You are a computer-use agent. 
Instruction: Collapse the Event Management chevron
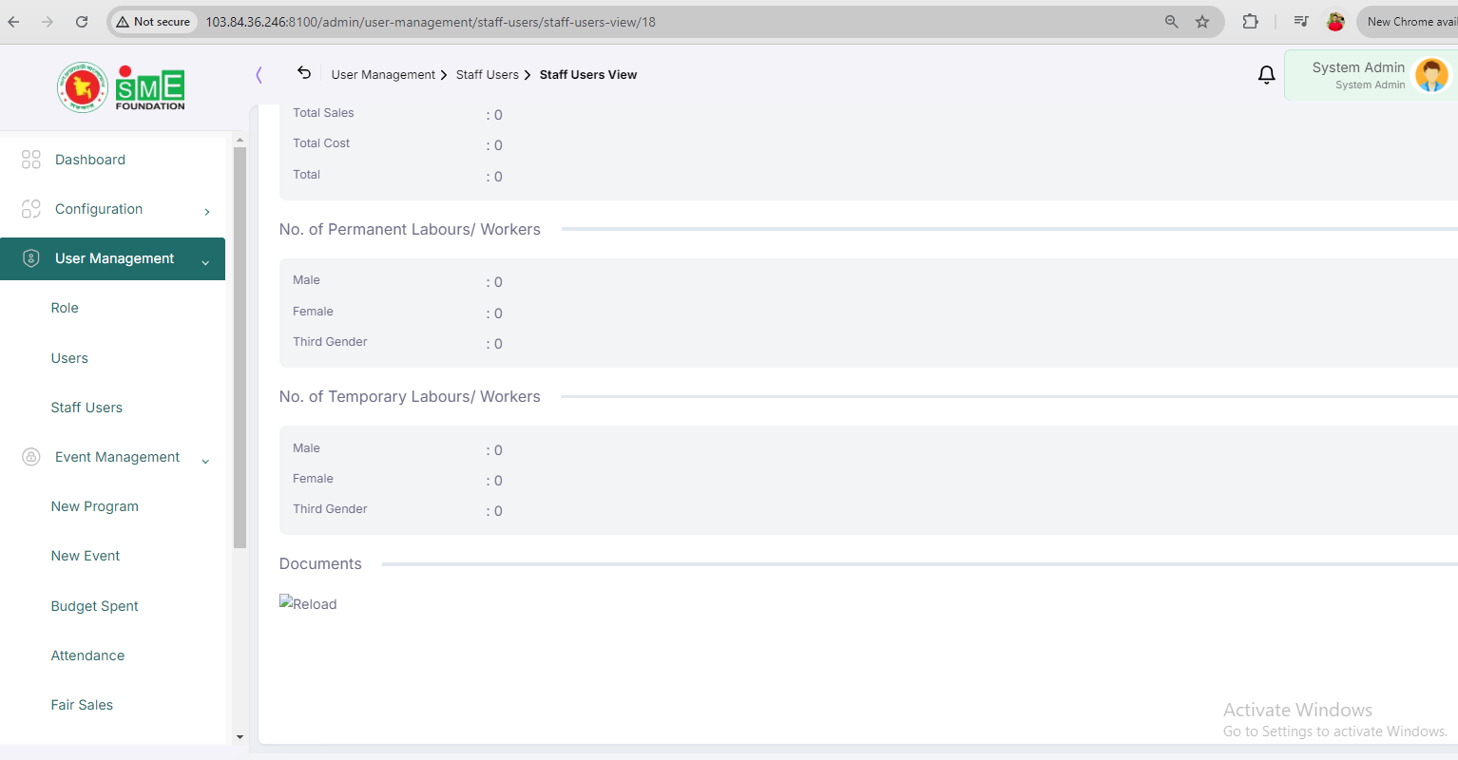pyautogui.click(x=205, y=461)
